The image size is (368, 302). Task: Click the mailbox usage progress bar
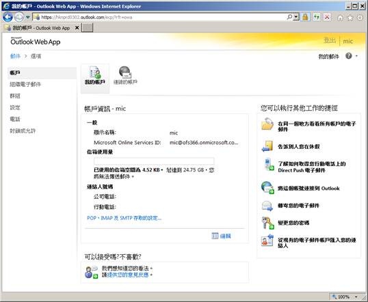tap(154, 161)
